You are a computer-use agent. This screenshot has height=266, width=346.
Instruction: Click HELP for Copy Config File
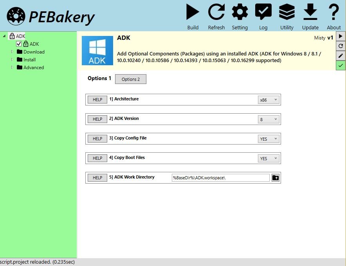tap(97, 139)
